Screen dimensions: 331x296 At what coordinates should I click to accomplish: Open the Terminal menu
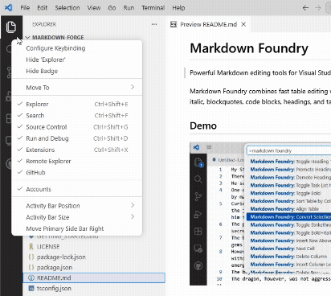(153, 8)
